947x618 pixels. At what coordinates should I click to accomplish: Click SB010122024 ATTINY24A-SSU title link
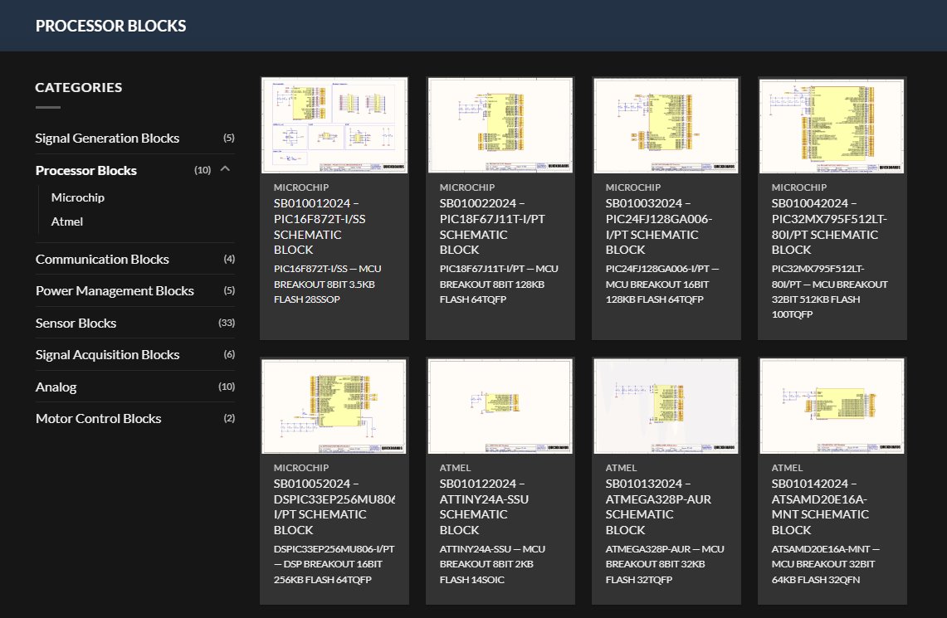[484, 507]
